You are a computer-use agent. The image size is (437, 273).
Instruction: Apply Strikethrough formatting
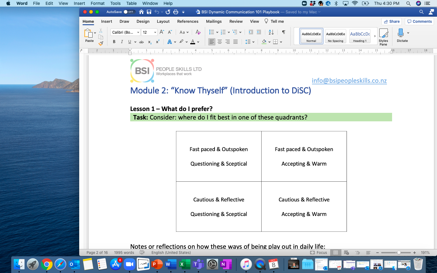pyautogui.click(x=141, y=42)
